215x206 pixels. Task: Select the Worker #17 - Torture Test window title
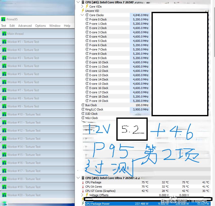click(x=24, y=171)
